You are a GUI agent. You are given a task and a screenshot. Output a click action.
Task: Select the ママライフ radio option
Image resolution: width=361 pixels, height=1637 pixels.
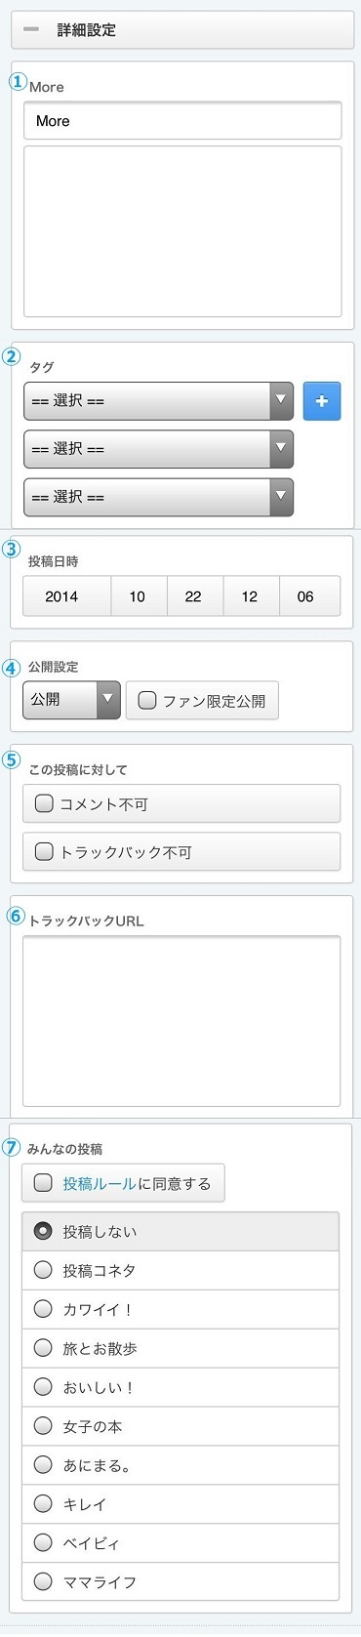[180, 1582]
